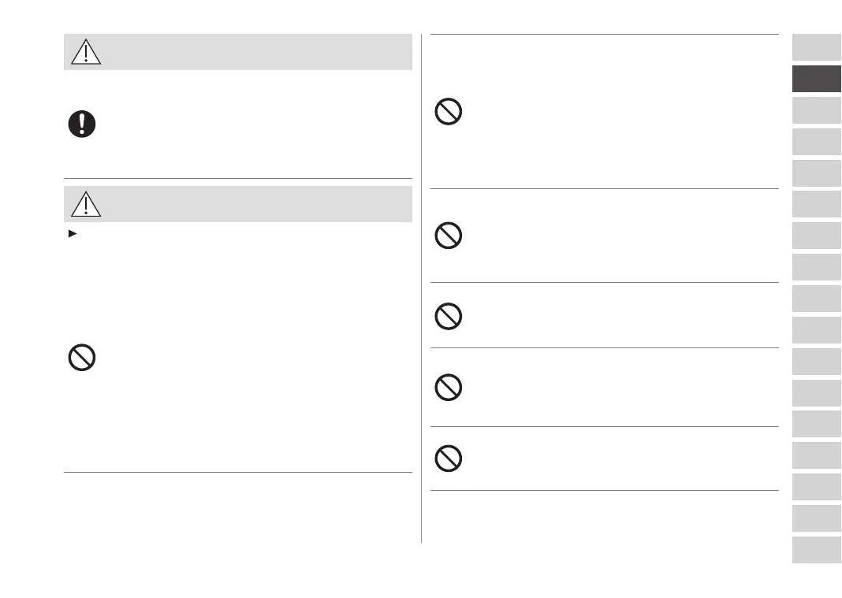Select the topmost gray side tab
The image size is (842, 598).
coord(817,47)
